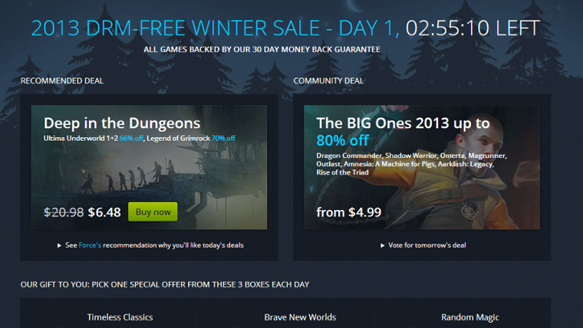
Task: Click the green Buy now button
Action: tap(153, 212)
